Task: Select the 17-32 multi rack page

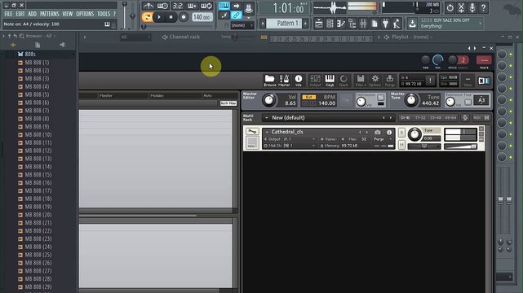Action: [420, 118]
